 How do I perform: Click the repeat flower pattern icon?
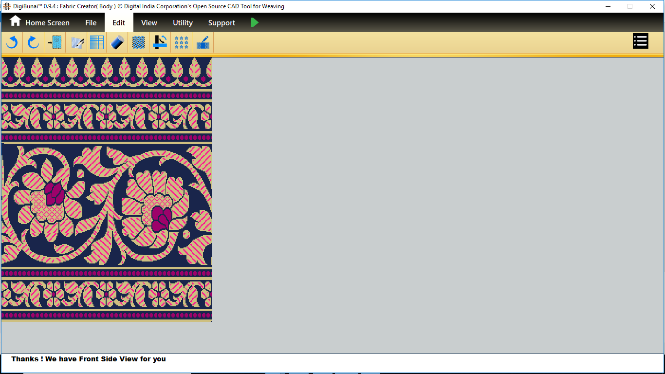182,42
